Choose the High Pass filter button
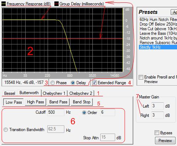 point(36,102)
